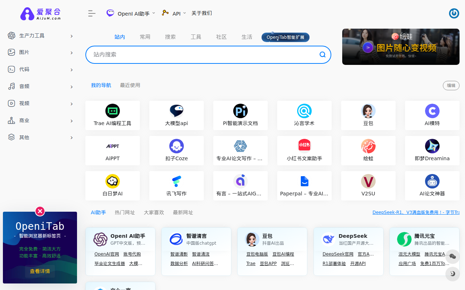Open the Paperpal shortcut tile
The height and width of the screenshot is (290, 465).
coord(304,186)
